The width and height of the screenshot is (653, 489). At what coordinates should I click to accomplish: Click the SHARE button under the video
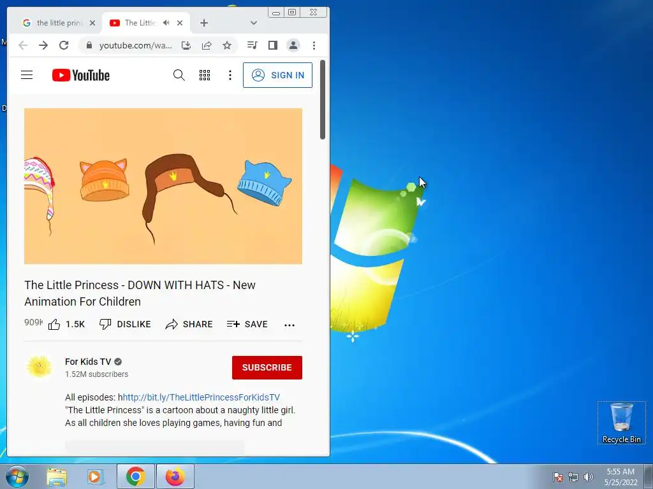[189, 324]
